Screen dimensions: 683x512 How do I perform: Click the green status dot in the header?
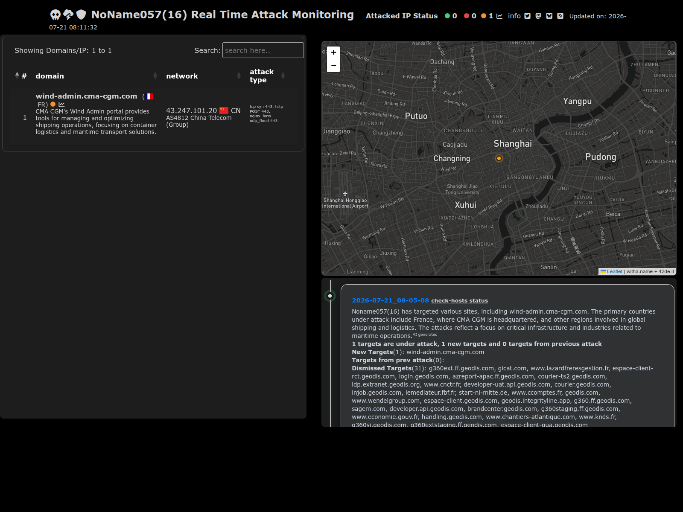(x=447, y=16)
